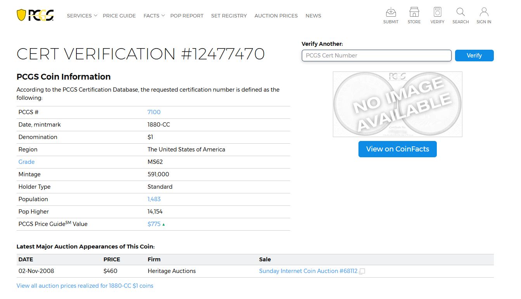Open the Population 1,483 link

tap(154, 199)
